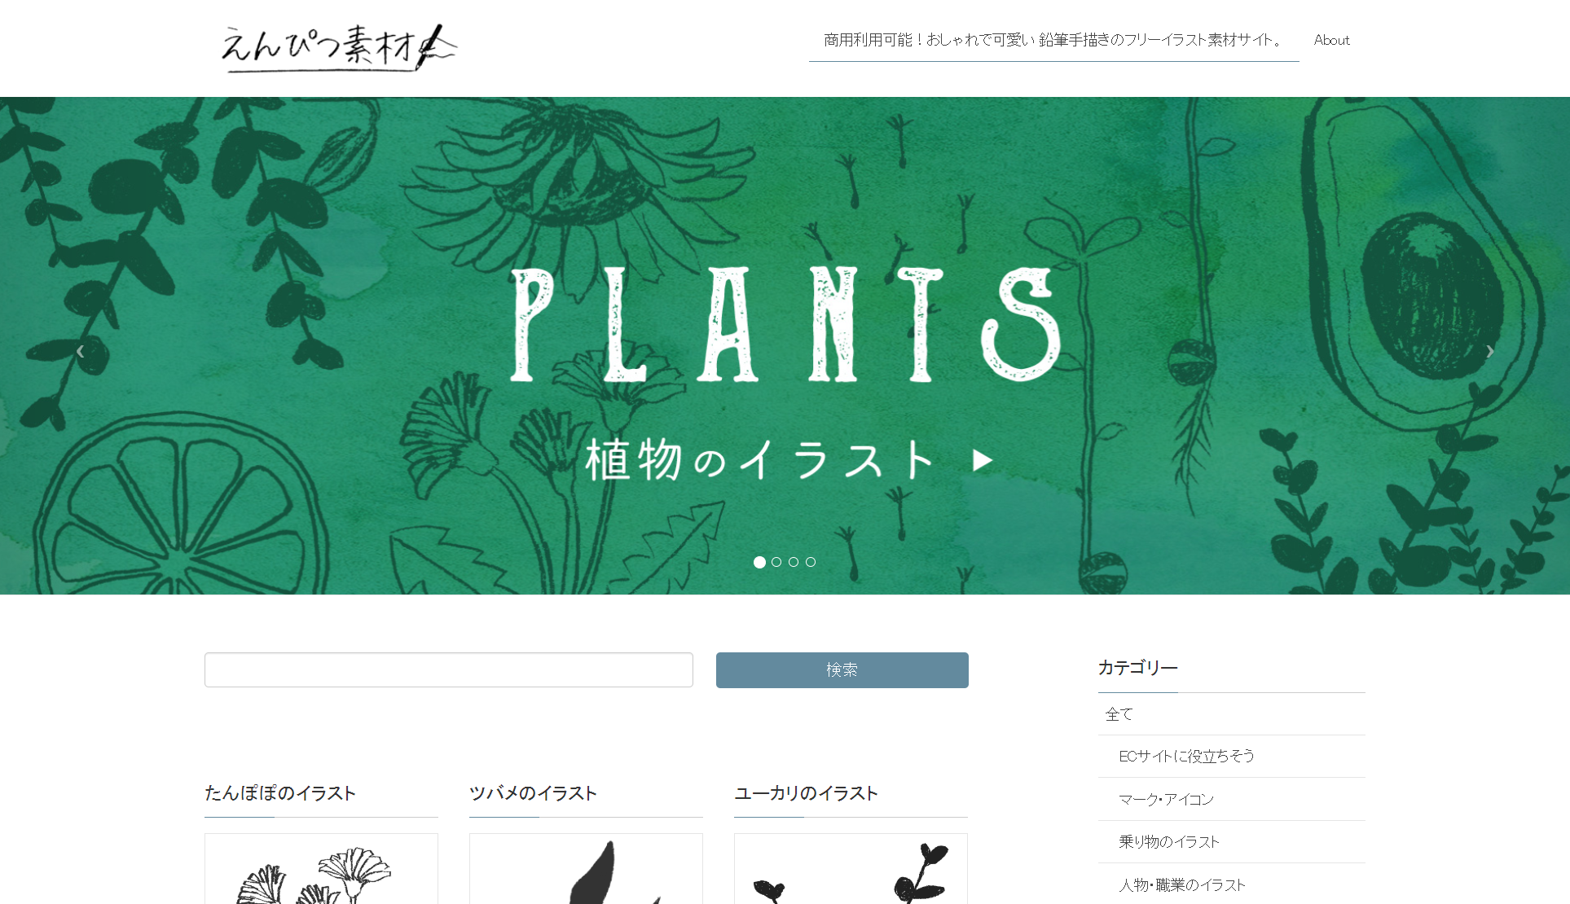Focus the search text field
The height and width of the screenshot is (904, 1570).
tap(449, 669)
